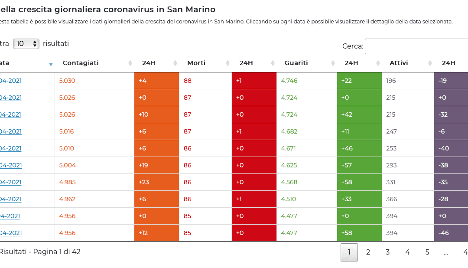Sort by 24H column right of Contagiati
Viewport: 468px width, 268px height.
[x=175, y=63]
